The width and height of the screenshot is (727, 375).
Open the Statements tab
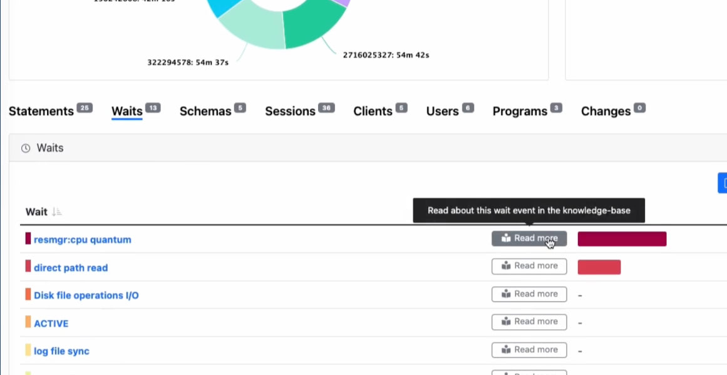tap(41, 111)
